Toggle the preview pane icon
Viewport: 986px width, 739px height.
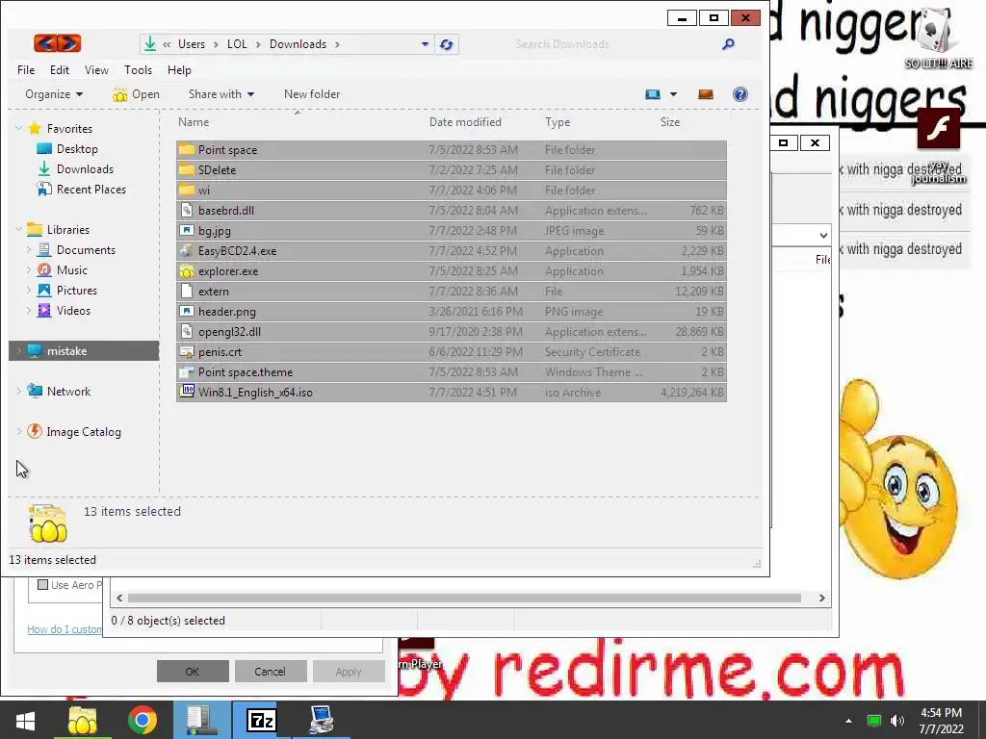coord(706,94)
